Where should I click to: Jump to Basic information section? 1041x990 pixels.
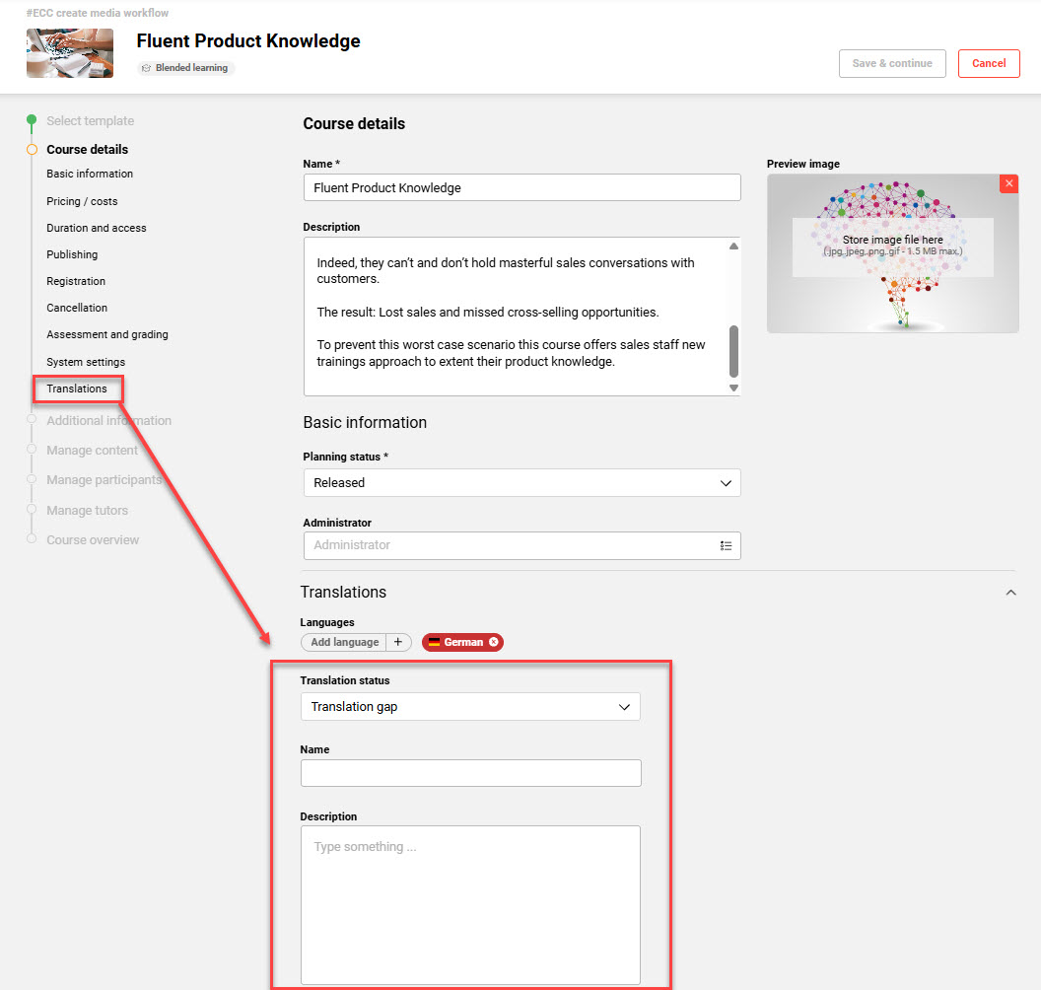click(90, 174)
